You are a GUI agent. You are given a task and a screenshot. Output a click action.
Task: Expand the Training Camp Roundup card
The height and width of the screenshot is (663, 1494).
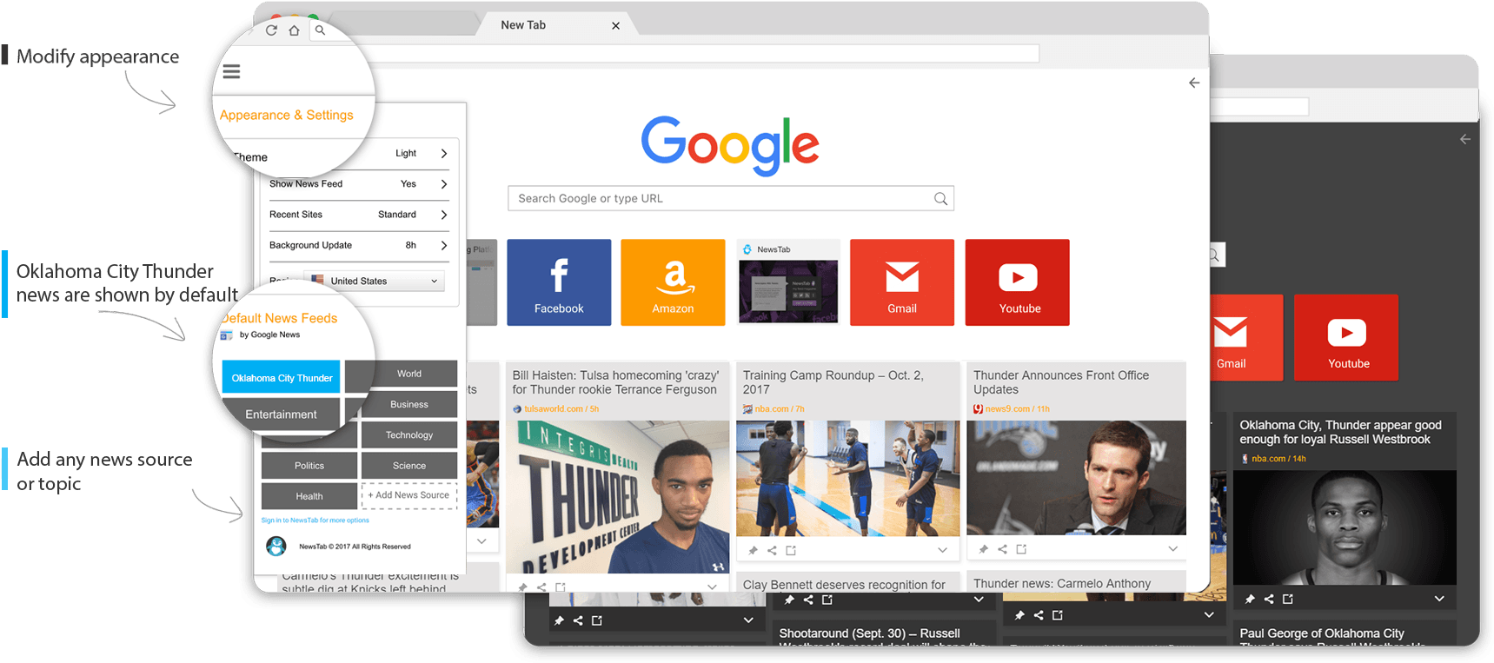tap(942, 550)
